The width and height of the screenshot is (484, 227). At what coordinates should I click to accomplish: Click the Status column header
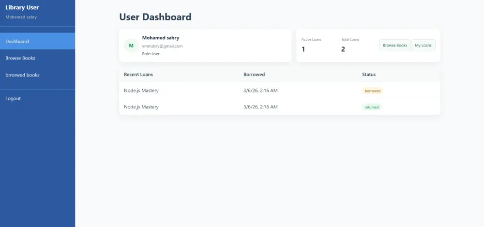369,75
